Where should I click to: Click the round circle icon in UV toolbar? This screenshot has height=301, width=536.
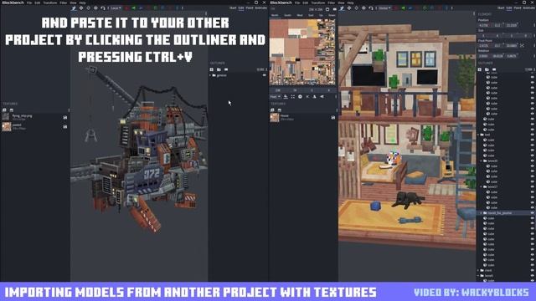point(300,97)
